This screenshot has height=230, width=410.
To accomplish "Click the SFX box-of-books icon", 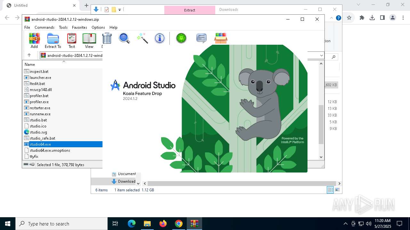I will (x=221, y=38).
